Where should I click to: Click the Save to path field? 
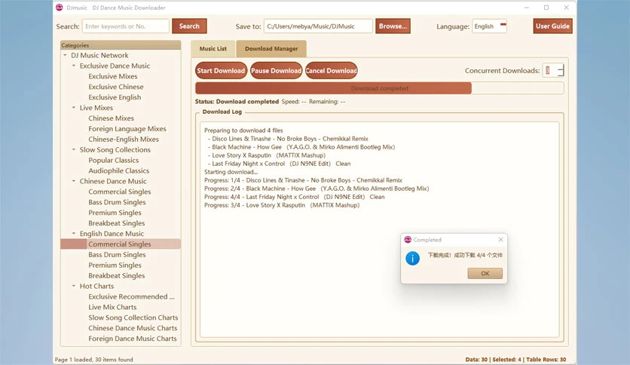pos(318,26)
